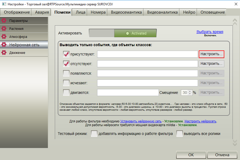This screenshot has height=160, width=240.
Task: Click the отсутствуют classes text field
Action: pyautogui.click(x=148, y=64)
